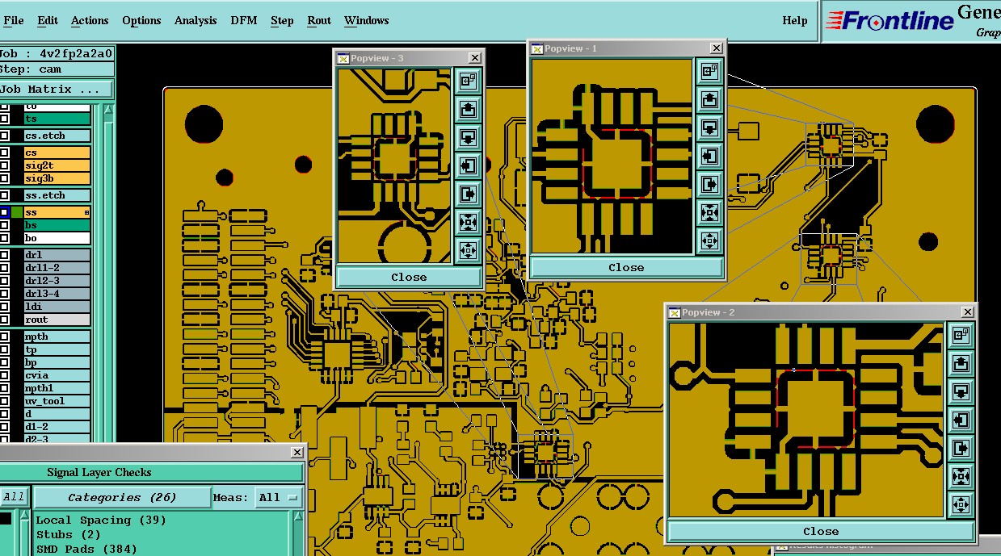Click Close button in Popview - 2
Viewport: 1001px width, 556px height.
coord(821,531)
